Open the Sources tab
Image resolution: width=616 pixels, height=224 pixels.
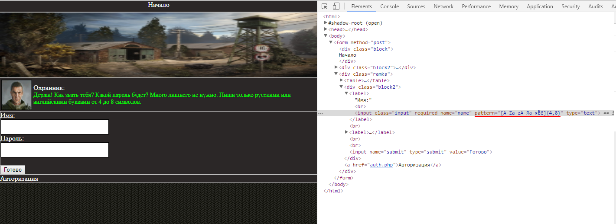416,6
